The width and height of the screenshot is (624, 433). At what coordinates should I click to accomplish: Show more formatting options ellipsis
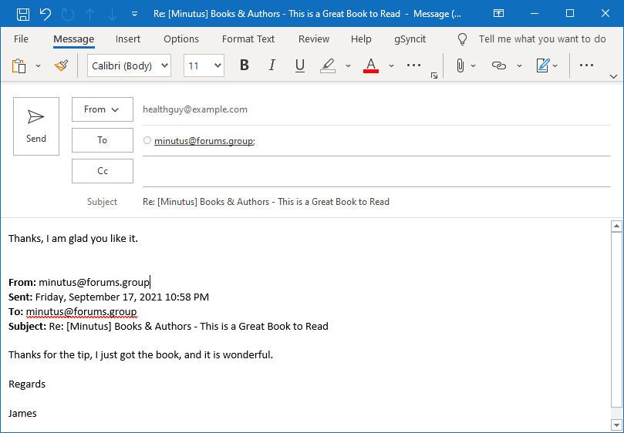413,65
